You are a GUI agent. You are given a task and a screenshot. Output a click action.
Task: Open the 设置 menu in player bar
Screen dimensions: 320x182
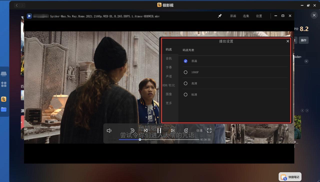click(x=259, y=16)
